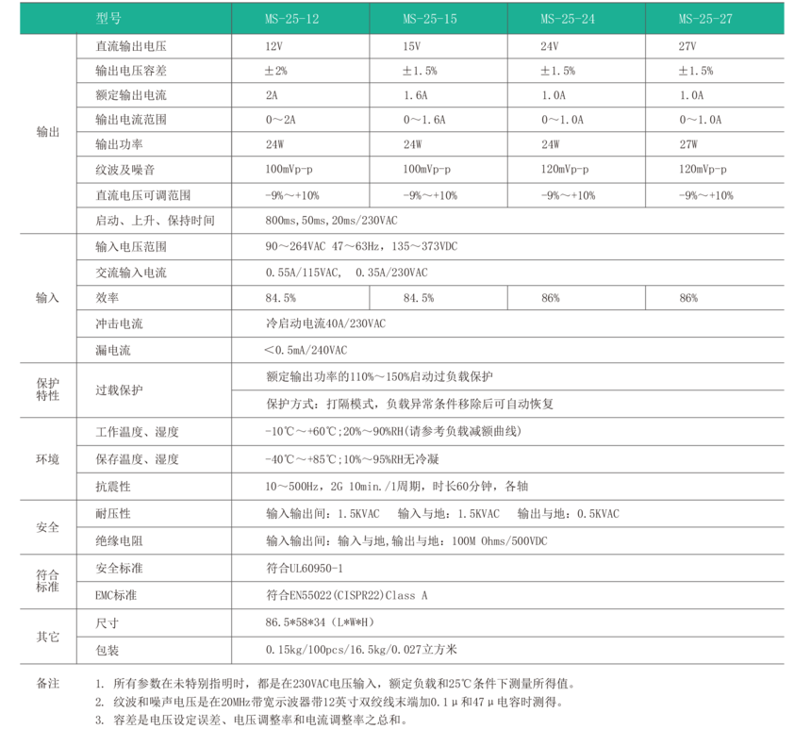Click the 100M Ohms/500VDC value
Viewport: 811px width, 746px height.
(500, 541)
